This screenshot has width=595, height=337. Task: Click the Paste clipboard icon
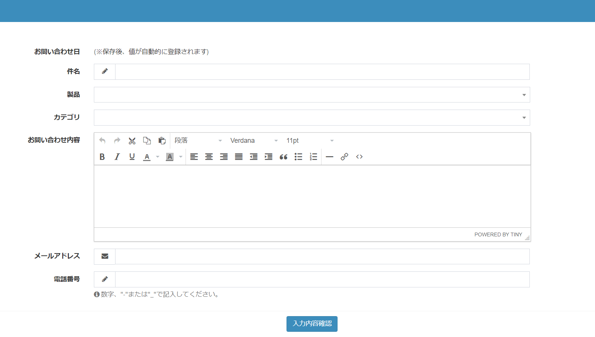pos(162,141)
